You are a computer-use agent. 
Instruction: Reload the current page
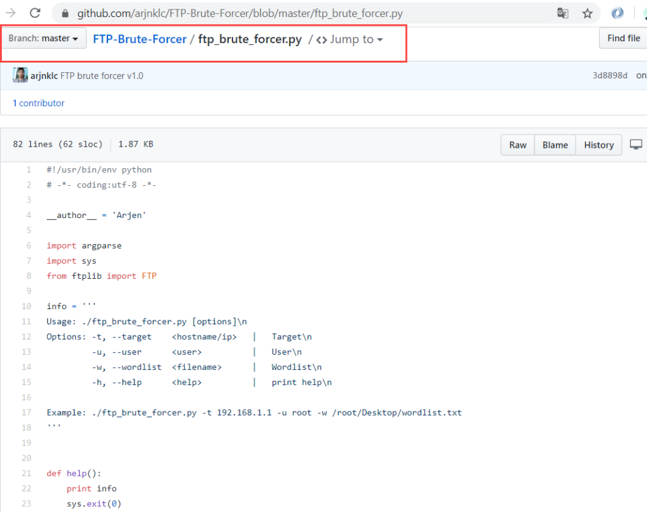[x=35, y=13]
